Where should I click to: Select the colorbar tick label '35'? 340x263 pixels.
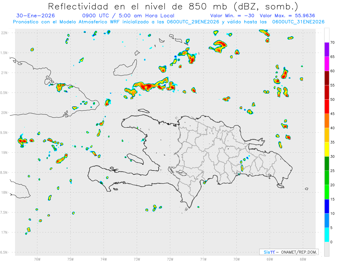333,142
